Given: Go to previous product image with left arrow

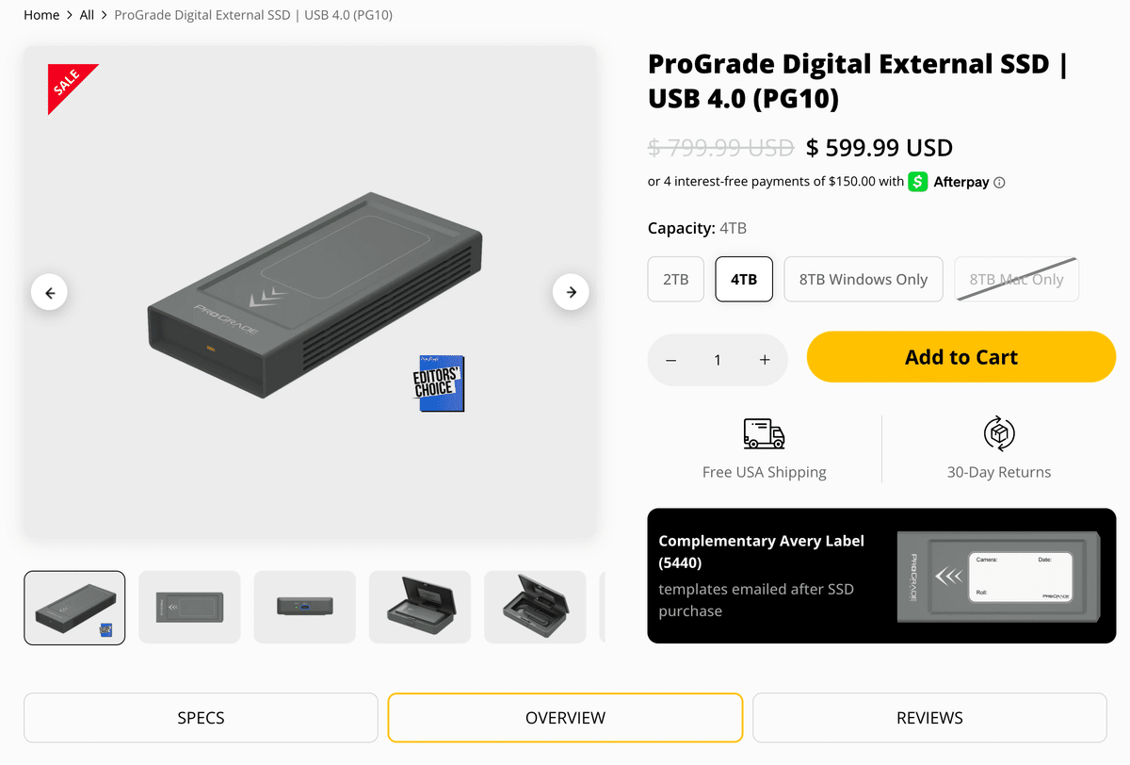Looking at the screenshot, I should pos(49,292).
